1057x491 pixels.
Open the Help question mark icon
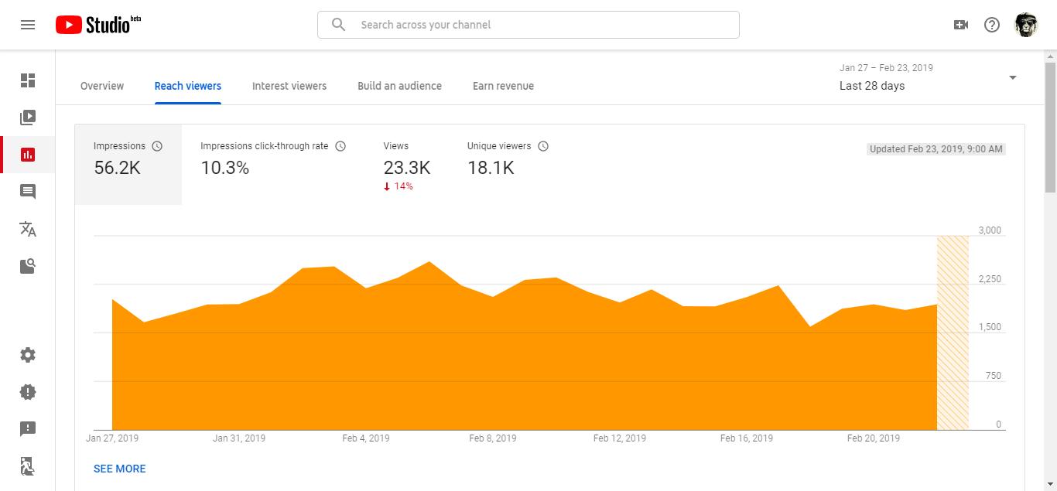992,25
